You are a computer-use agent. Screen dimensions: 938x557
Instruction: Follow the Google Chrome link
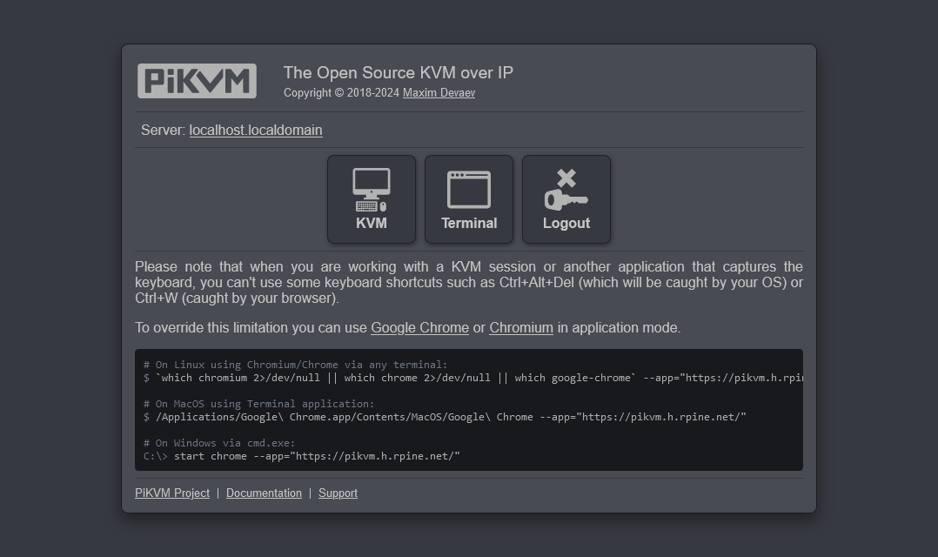[419, 328]
